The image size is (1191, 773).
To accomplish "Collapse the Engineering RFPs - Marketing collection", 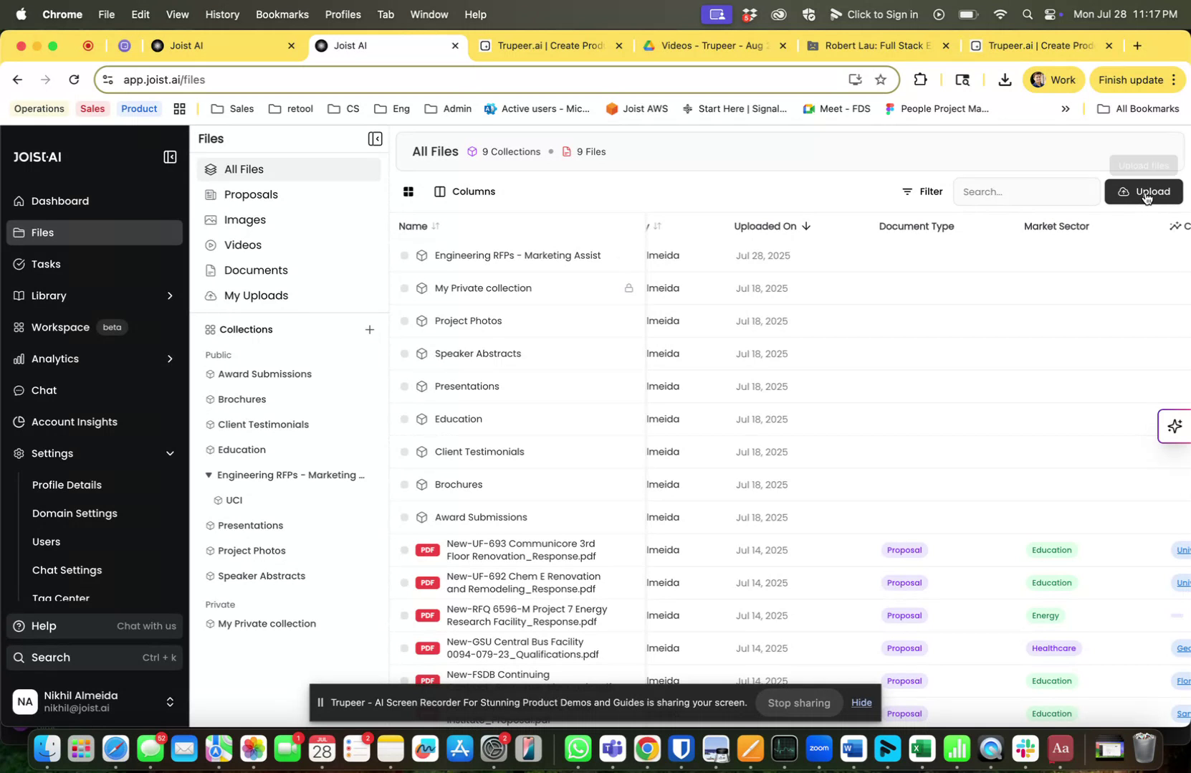I will click(209, 475).
